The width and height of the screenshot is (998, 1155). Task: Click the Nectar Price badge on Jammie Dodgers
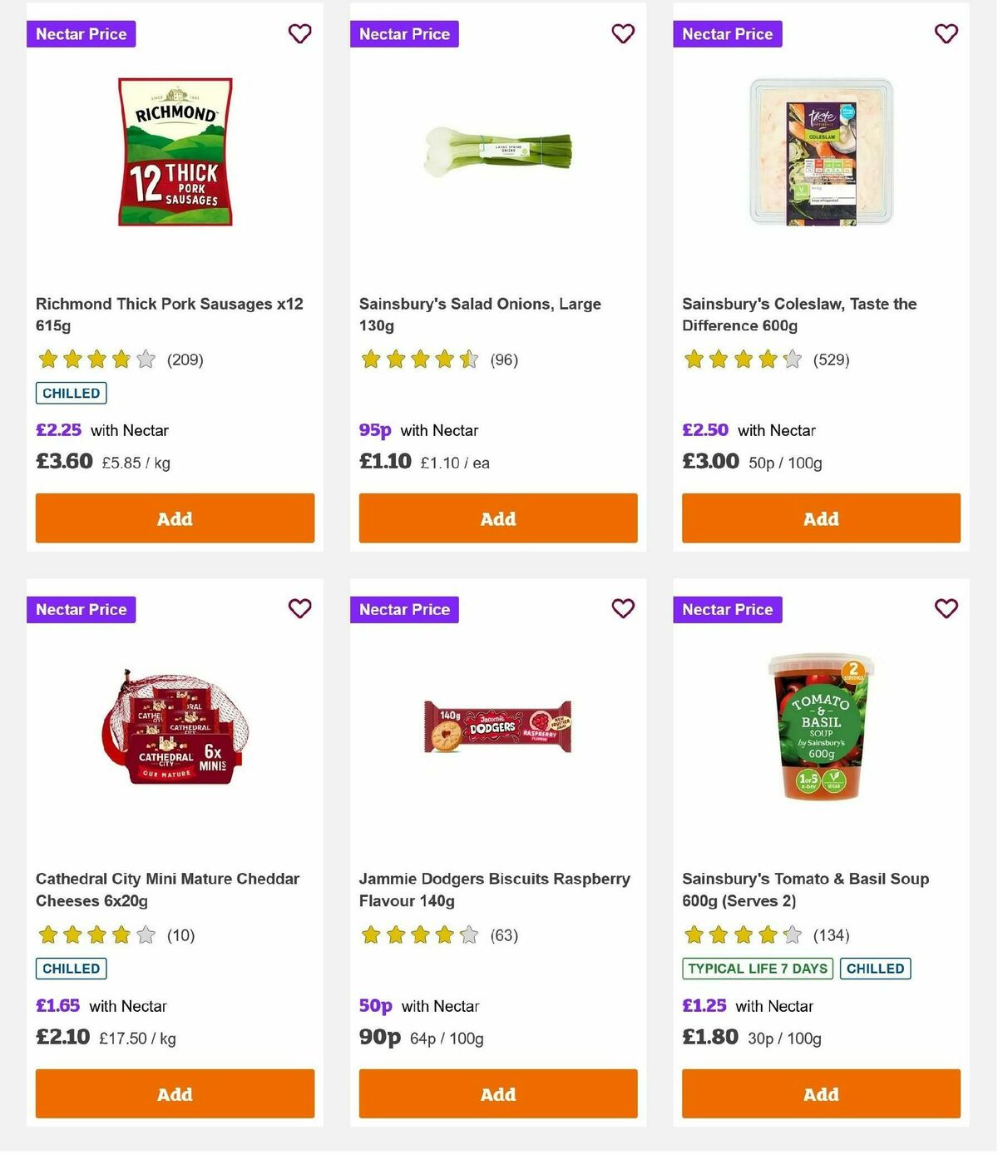point(404,609)
